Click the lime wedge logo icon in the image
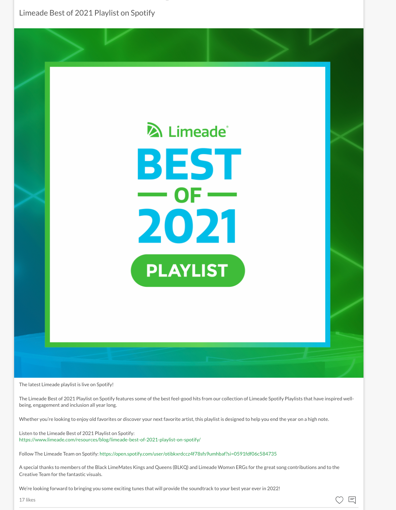Image resolution: width=396 pixels, height=510 pixels. click(x=155, y=130)
